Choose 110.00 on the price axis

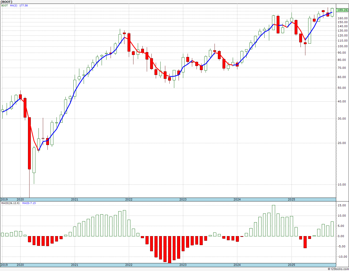point(343,41)
